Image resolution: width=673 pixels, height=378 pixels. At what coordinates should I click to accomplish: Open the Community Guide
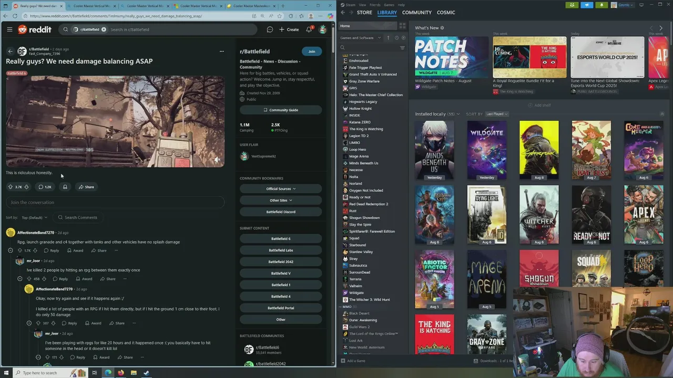281,110
